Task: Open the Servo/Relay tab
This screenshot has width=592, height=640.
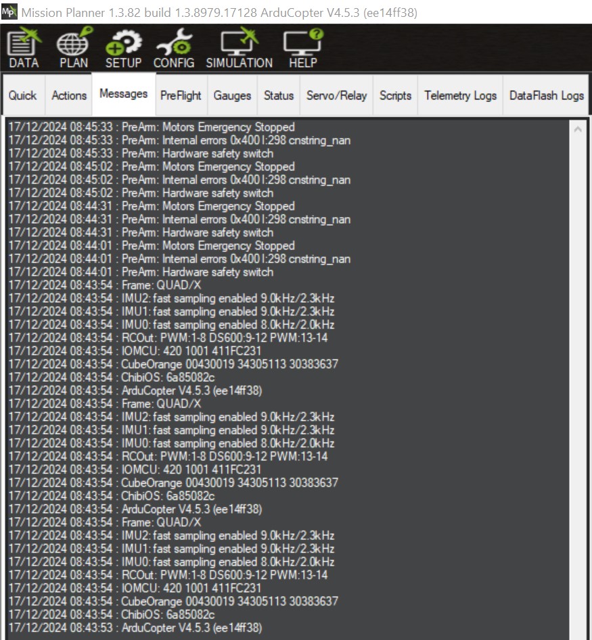Action: click(x=337, y=95)
